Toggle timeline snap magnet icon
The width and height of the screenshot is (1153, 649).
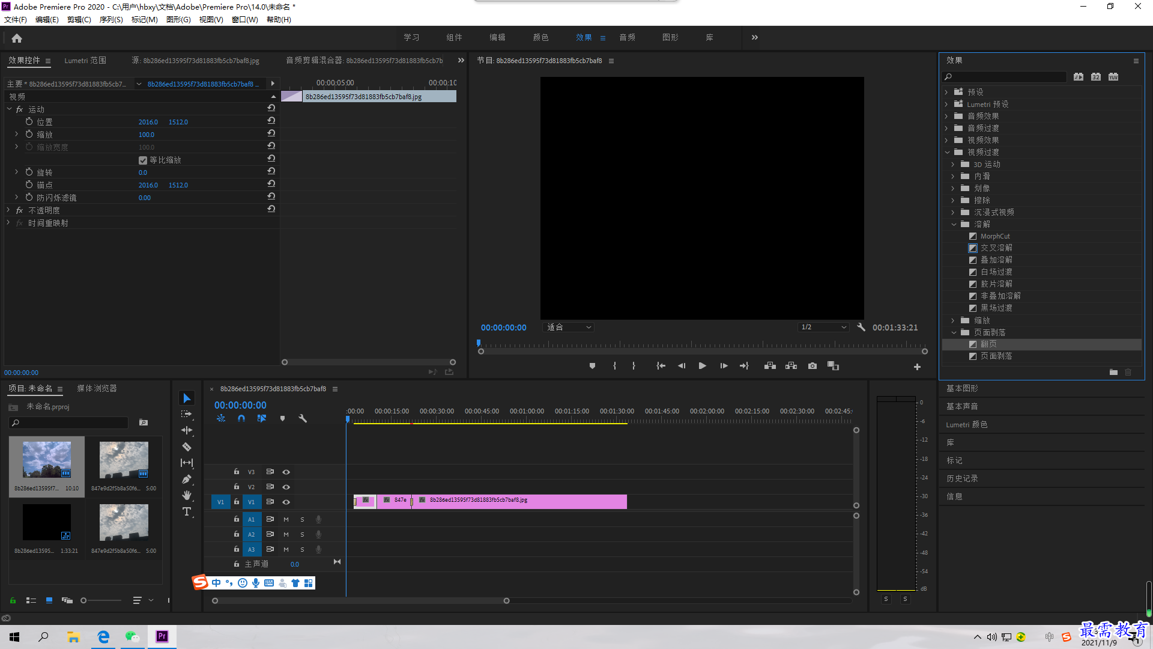241,418
